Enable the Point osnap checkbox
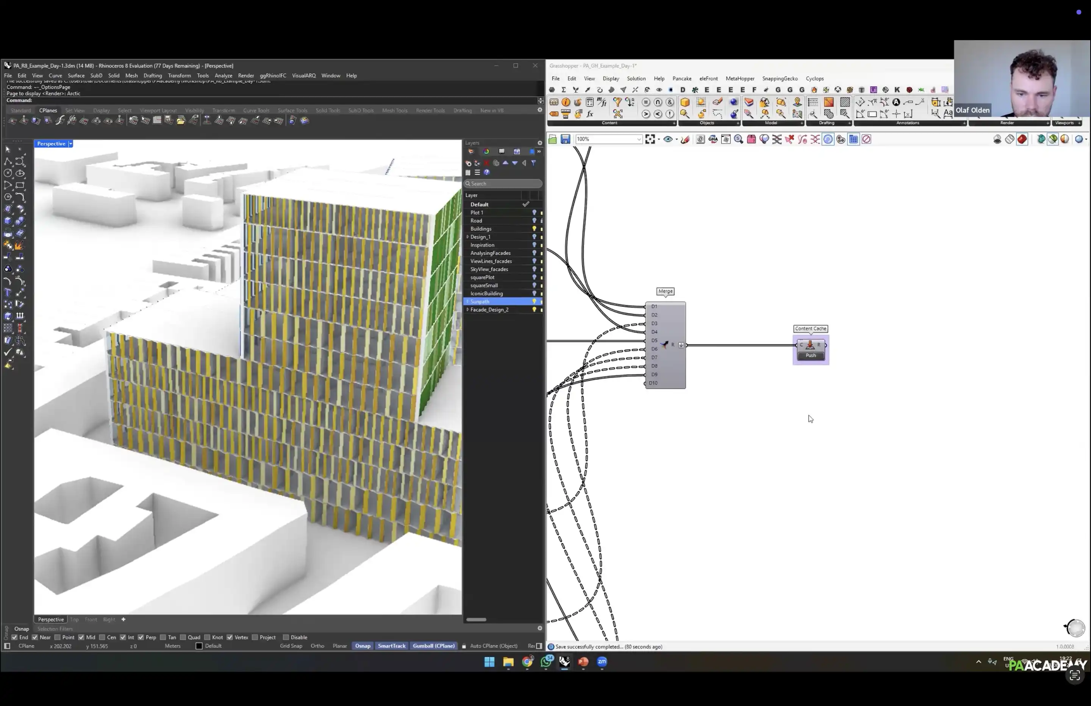The image size is (1091, 706). tap(57, 638)
